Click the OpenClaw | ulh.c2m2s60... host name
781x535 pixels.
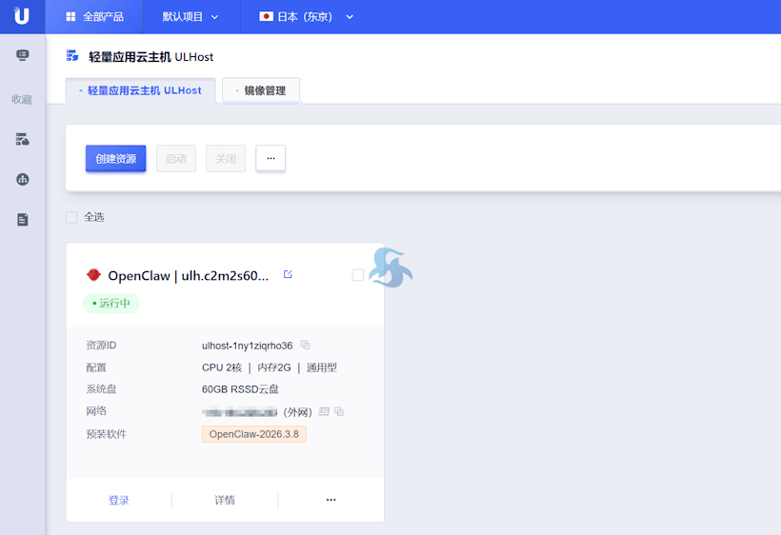click(189, 275)
